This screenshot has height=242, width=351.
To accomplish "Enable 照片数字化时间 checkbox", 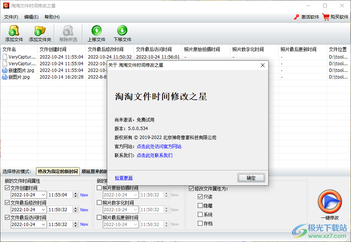I will pos(99,203).
